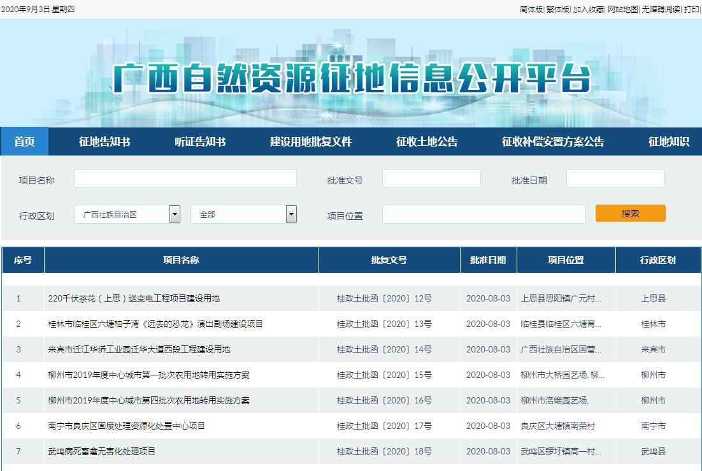
Task: Open project 220千伏茶花（上思）送变电工程项目建设用地
Action: [134, 298]
